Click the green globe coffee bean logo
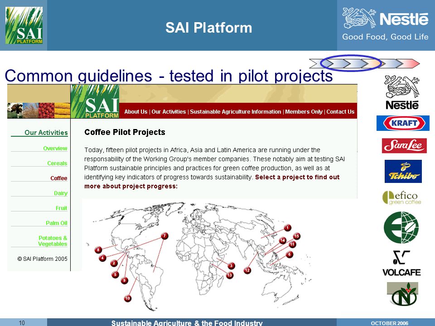This screenshot has height=326, width=435. pos(401,227)
